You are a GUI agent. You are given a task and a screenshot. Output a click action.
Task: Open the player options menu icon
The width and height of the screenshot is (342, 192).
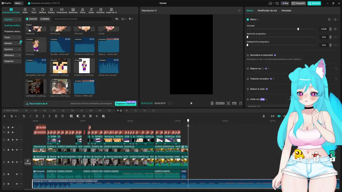pos(239,11)
